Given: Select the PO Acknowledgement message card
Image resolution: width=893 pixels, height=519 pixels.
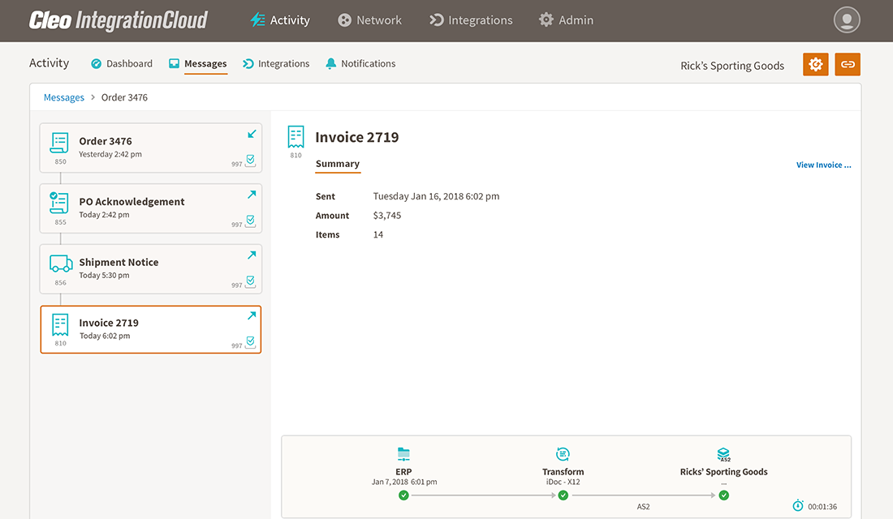Looking at the screenshot, I should click(151, 208).
